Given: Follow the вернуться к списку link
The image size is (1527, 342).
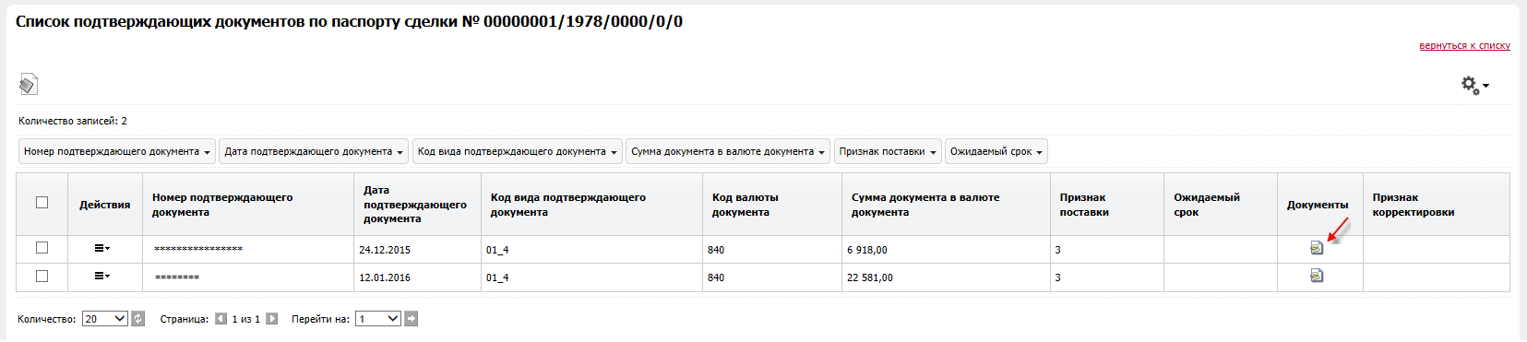Looking at the screenshot, I should tap(1464, 45).
